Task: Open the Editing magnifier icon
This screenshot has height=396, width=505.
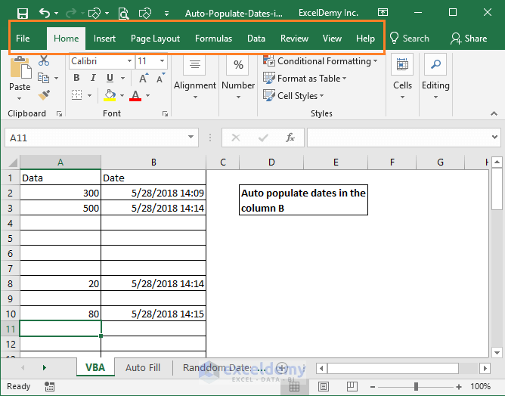Action: 435,64
